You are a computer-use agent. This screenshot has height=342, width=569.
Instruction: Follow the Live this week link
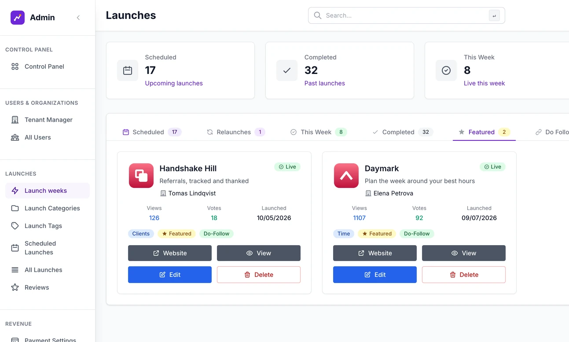484,83
